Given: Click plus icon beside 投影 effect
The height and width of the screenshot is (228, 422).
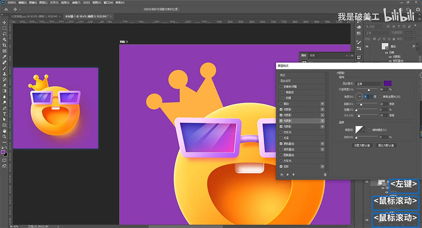Looking at the screenshot, I should point(323,166).
